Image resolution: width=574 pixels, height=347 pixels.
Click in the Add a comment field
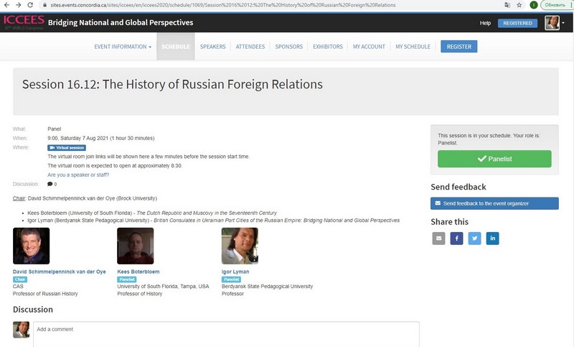225,333
